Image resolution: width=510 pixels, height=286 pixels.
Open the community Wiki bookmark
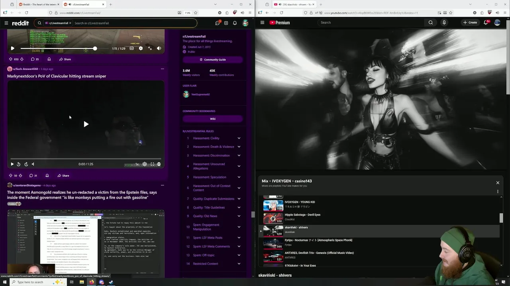click(x=213, y=119)
